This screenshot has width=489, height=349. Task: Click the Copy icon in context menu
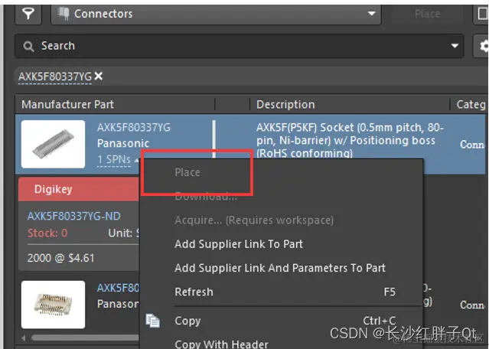coord(153,321)
